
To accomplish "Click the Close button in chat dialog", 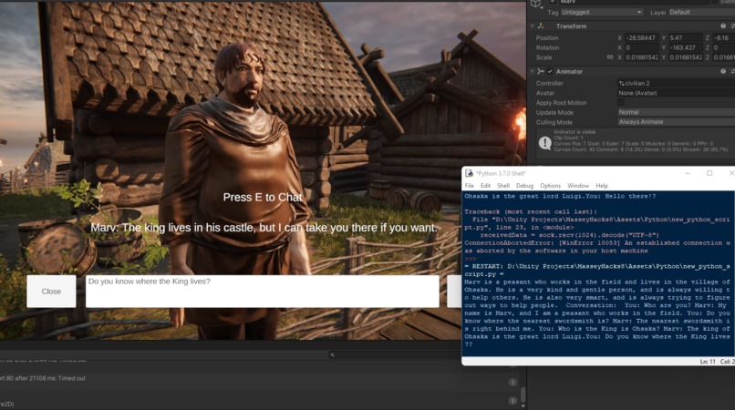I will click(x=51, y=292).
